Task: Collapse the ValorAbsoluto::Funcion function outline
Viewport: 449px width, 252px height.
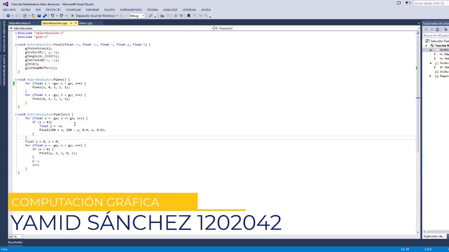Action: coord(16,114)
